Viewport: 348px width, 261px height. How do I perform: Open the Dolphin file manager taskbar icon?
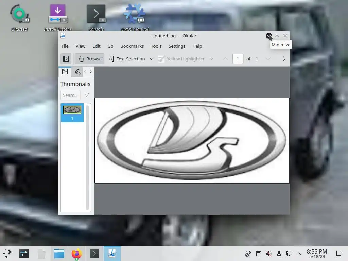pyautogui.click(x=59, y=254)
